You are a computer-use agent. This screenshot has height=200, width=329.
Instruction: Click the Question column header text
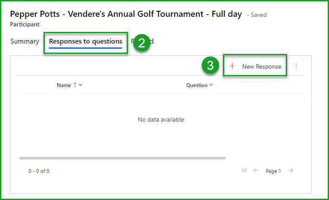click(x=197, y=85)
